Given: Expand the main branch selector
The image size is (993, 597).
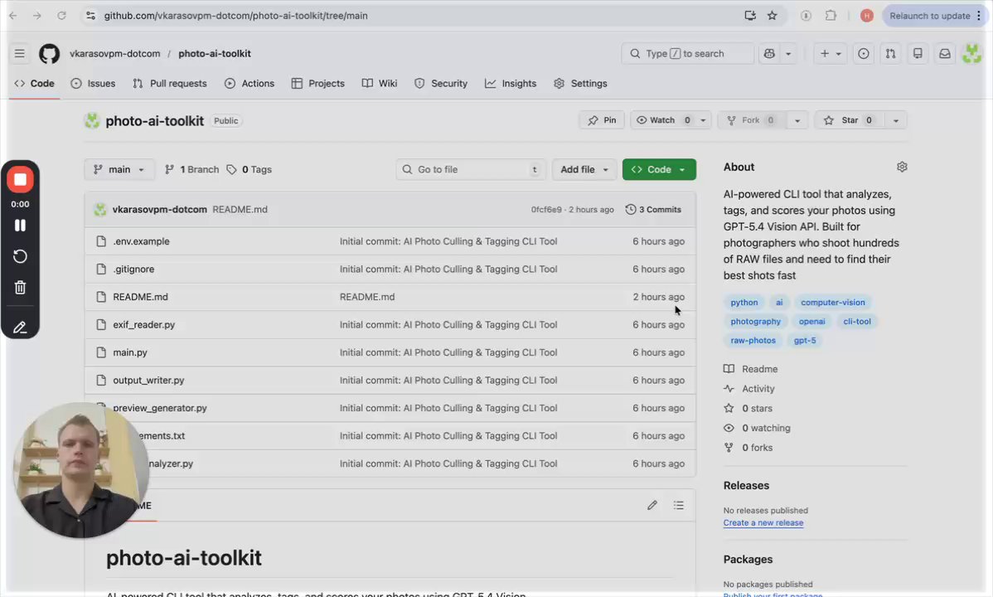Looking at the screenshot, I should point(119,169).
